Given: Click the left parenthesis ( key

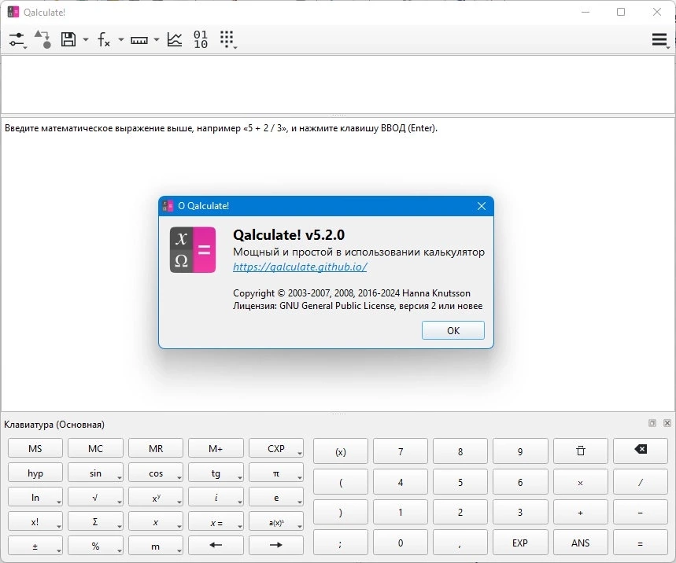Looking at the screenshot, I should pos(341,482).
